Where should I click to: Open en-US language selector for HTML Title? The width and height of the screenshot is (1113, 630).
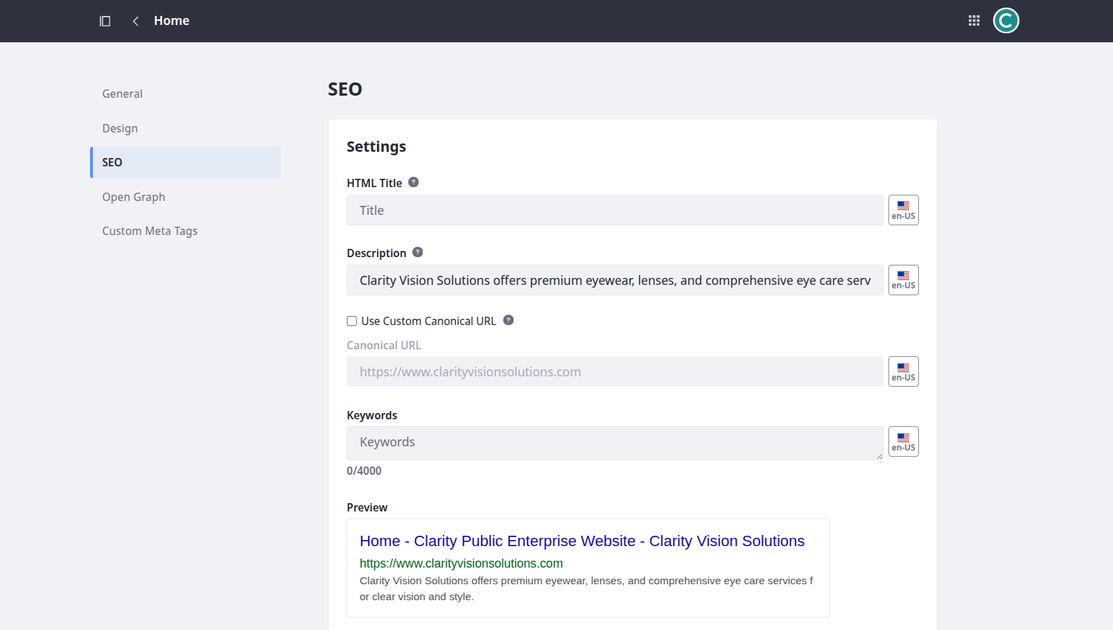pos(903,210)
